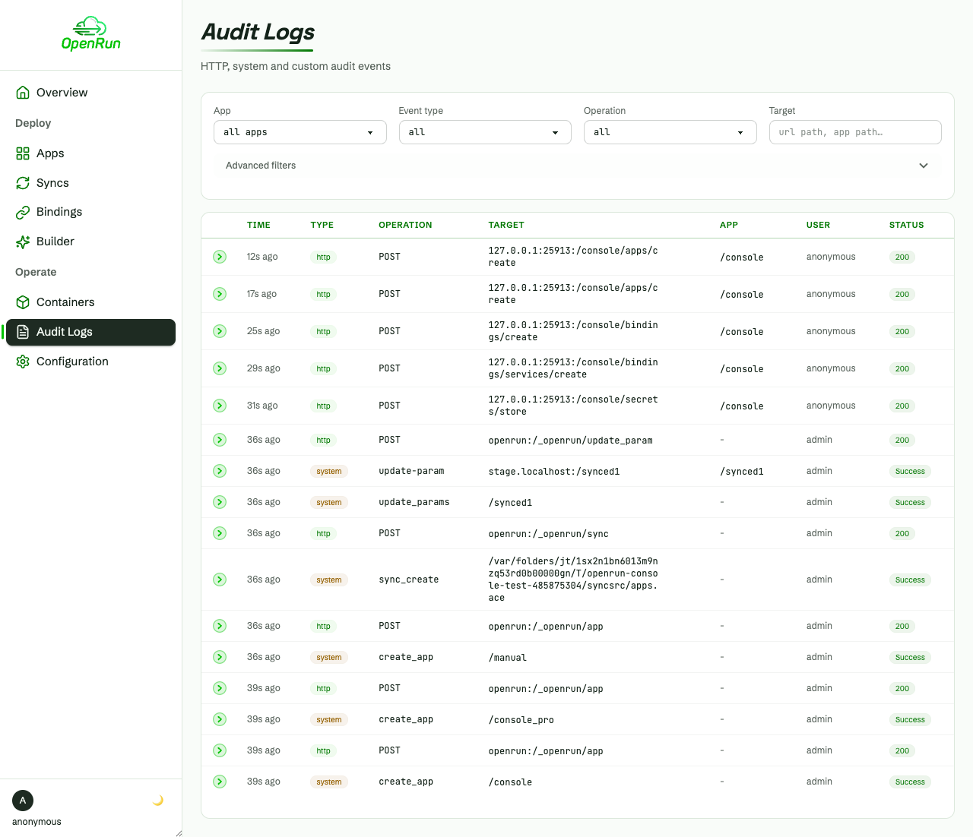Image resolution: width=973 pixels, height=837 pixels.
Task: Expand the create_app /console_pro row
Action: pos(220,719)
